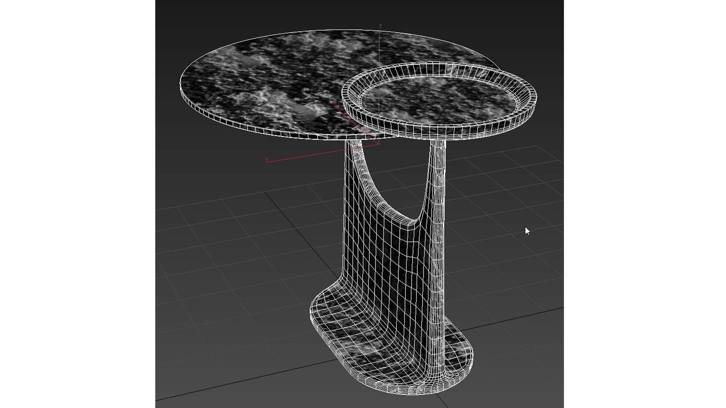Select the thin cylindrical leg under tray
This screenshot has height=408, width=726.
tap(439, 170)
